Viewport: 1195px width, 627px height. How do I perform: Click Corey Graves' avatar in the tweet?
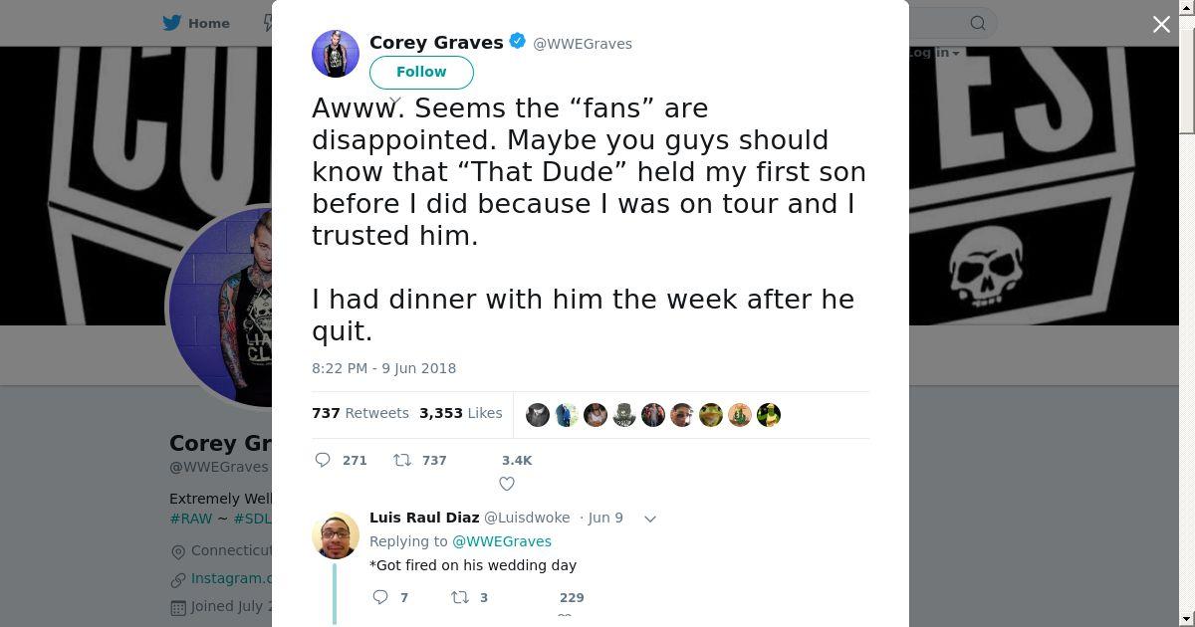click(336, 54)
